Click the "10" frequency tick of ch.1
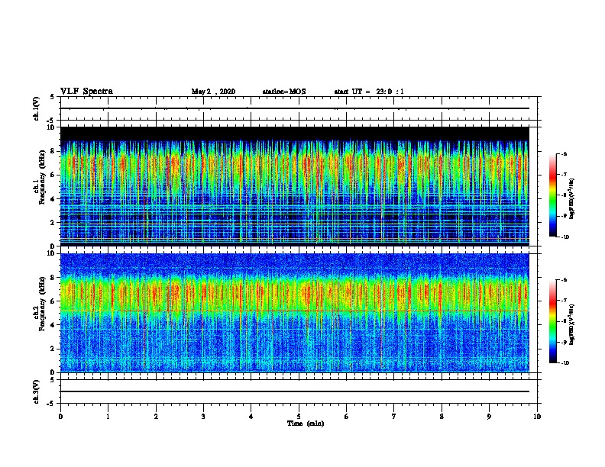This screenshot has height=467, width=605. click(x=51, y=127)
